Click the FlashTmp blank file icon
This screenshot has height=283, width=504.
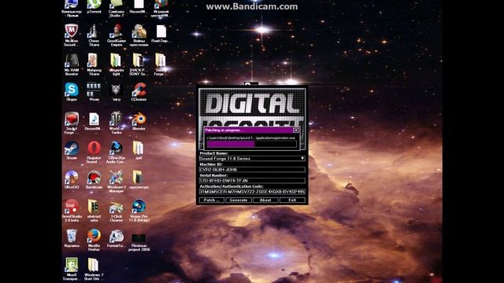point(161,32)
